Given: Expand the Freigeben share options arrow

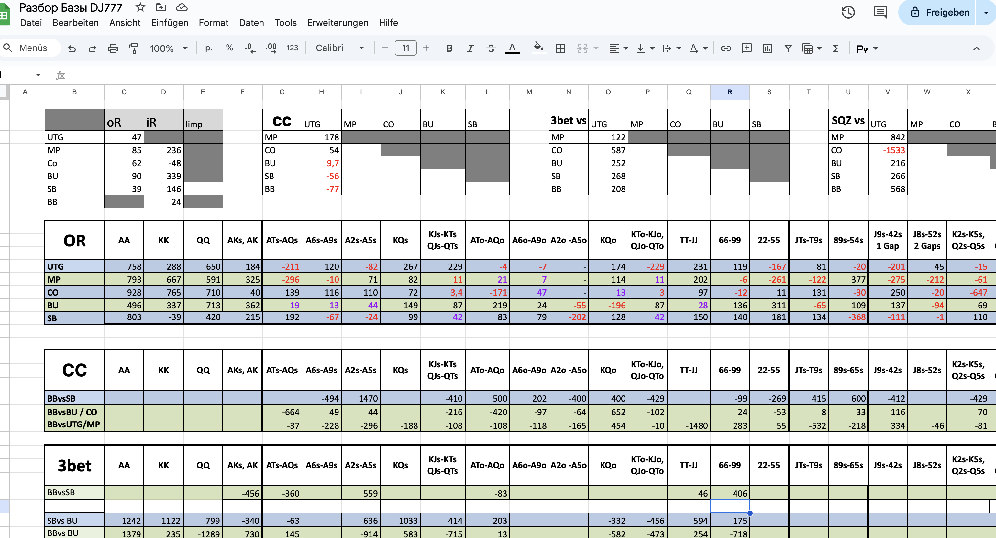Looking at the screenshot, I should tap(986, 12).
